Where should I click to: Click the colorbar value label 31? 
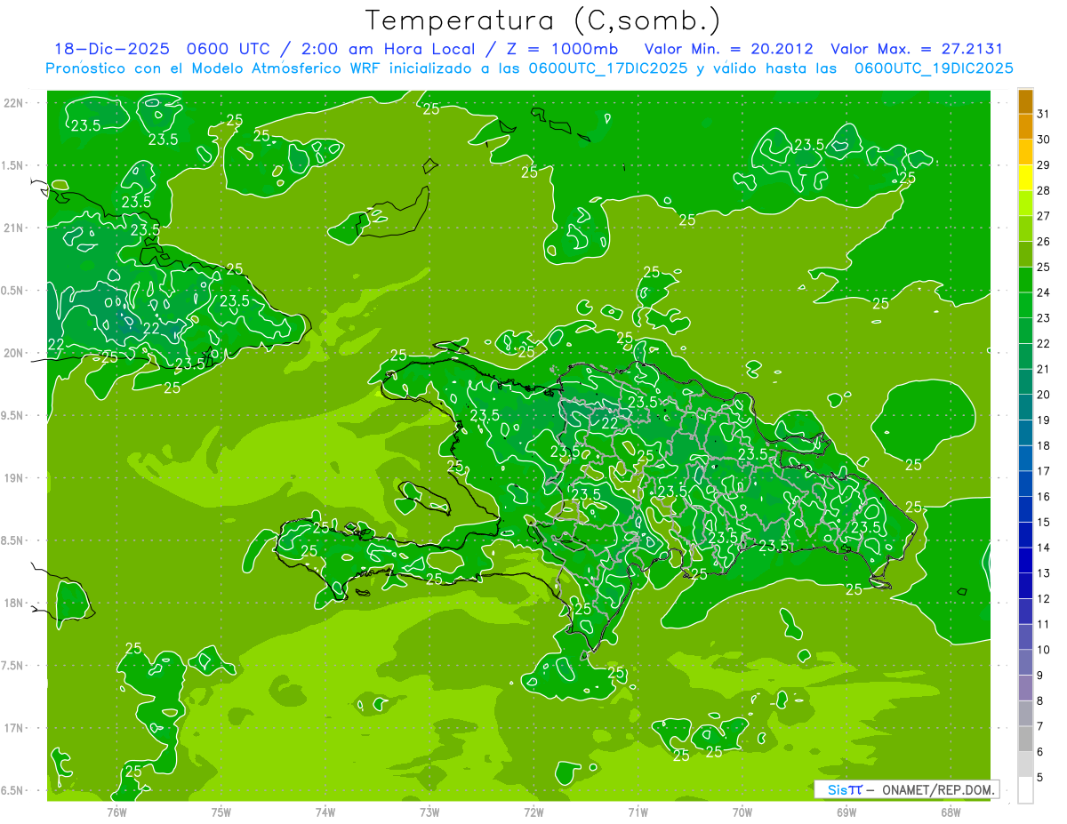tap(1044, 114)
